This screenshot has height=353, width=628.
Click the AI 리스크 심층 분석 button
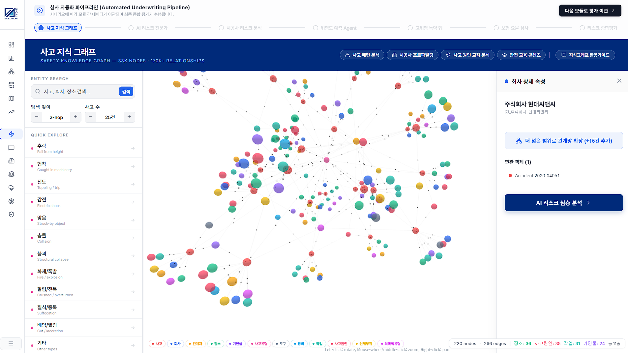(x=564, y=203)
